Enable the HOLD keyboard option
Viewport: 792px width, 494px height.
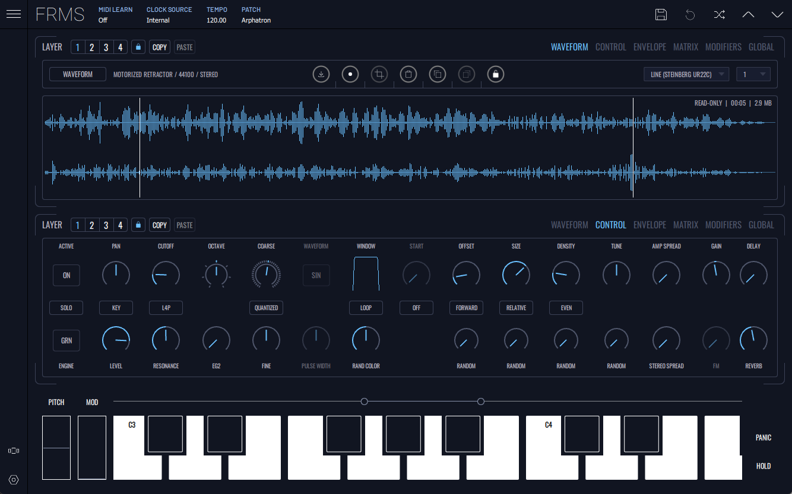764,466
